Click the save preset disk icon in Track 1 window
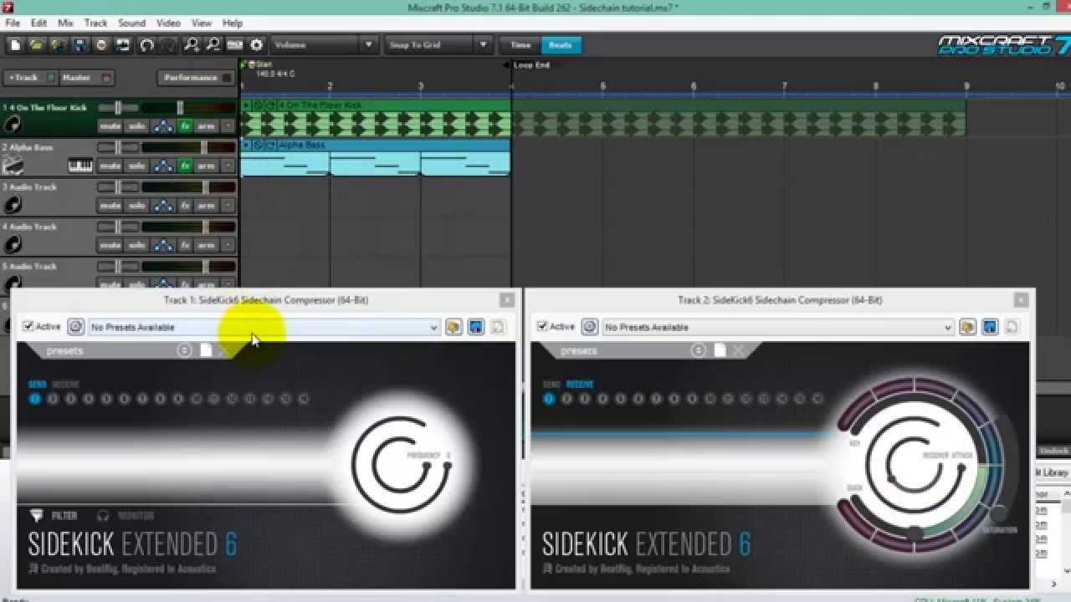The image size is (1071, 602). click(475, 327)
